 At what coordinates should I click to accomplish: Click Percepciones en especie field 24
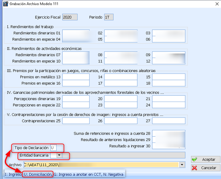coord(169,105)
